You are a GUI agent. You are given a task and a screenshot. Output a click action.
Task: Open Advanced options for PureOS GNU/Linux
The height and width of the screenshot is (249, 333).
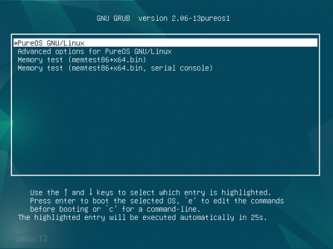point(95,51)
